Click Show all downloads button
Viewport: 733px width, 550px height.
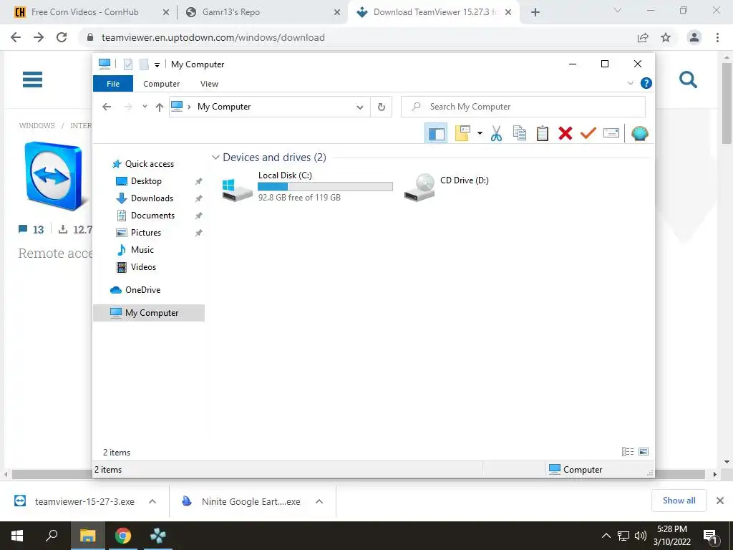point(679,501)
